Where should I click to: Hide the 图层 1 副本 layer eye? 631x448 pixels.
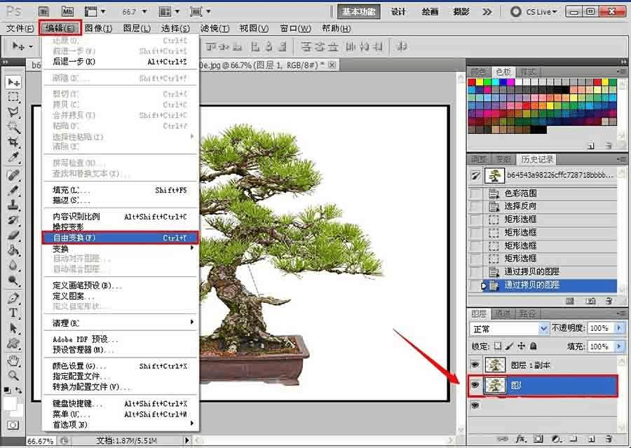pyautogui.click(x=475, y=365)
